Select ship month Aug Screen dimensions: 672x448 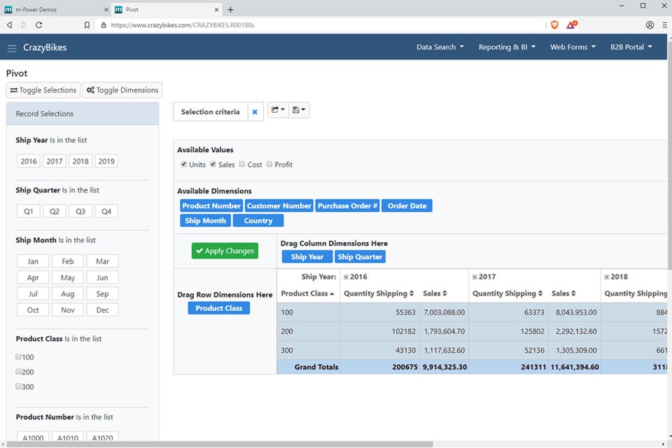point(68,294)
